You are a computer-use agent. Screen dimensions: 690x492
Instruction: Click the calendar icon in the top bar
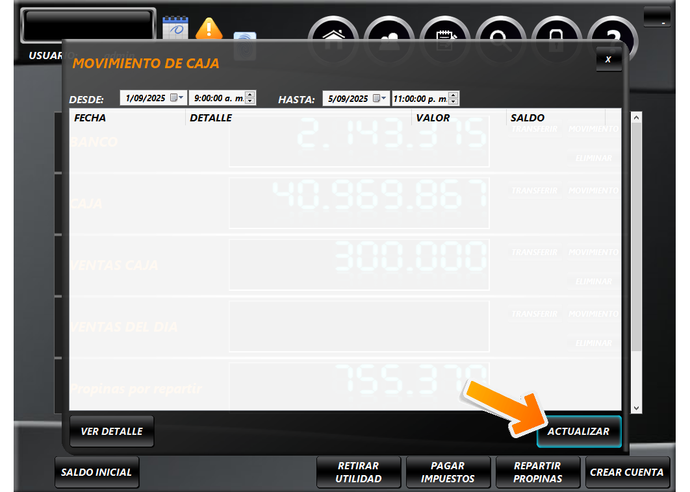(x=175, y=26)
